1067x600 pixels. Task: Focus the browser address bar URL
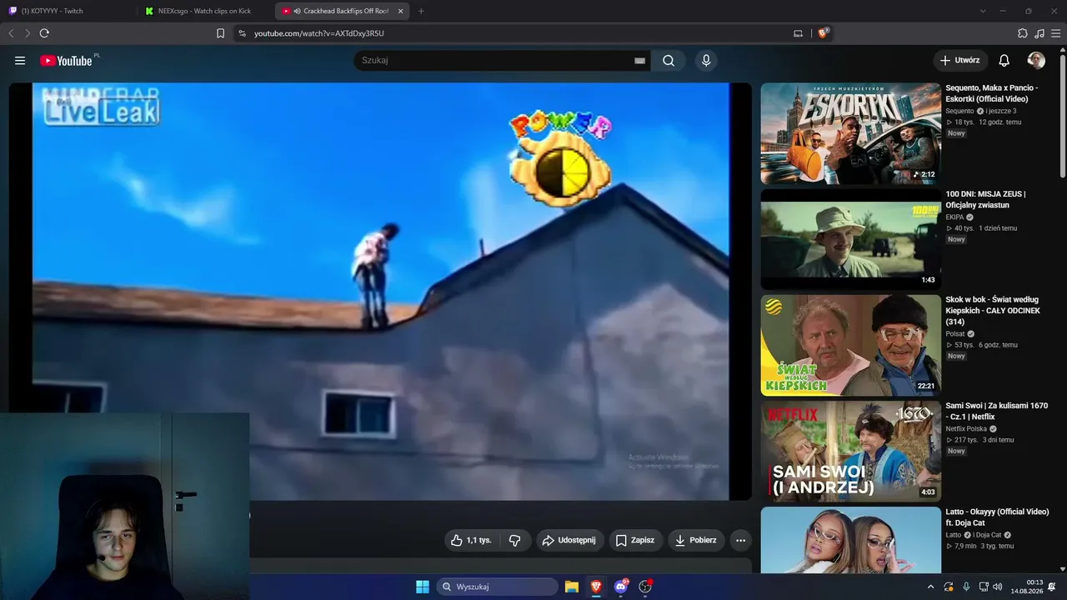pos(319,33)
